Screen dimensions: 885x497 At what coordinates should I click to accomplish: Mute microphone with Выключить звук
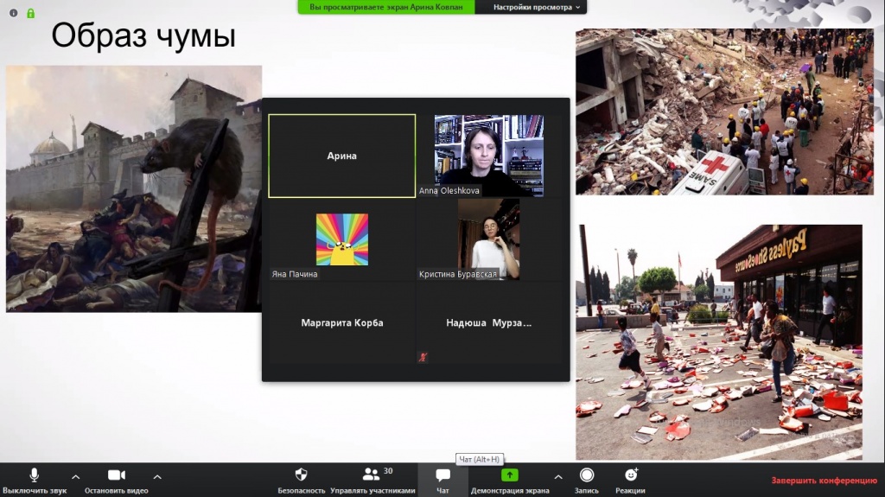tap(35, 480)
